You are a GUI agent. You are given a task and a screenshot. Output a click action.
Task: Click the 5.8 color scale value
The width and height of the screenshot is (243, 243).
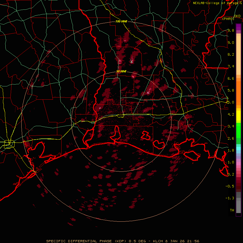coord(231,90)
